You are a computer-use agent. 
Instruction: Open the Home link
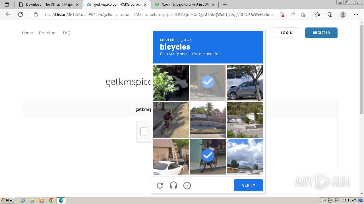point(27,33)
